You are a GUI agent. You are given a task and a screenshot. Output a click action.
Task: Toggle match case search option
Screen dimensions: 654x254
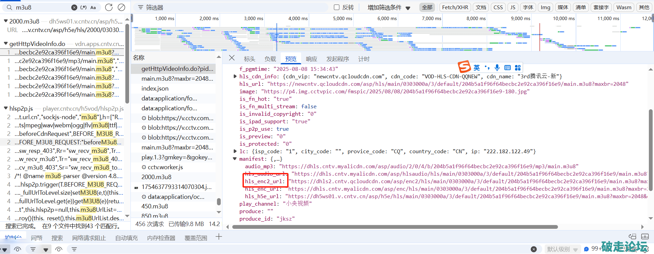point(93,7)
